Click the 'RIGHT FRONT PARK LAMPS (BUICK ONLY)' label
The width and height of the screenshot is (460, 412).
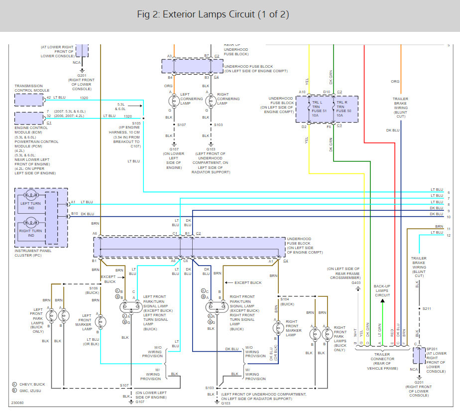[x=340, y=339]
